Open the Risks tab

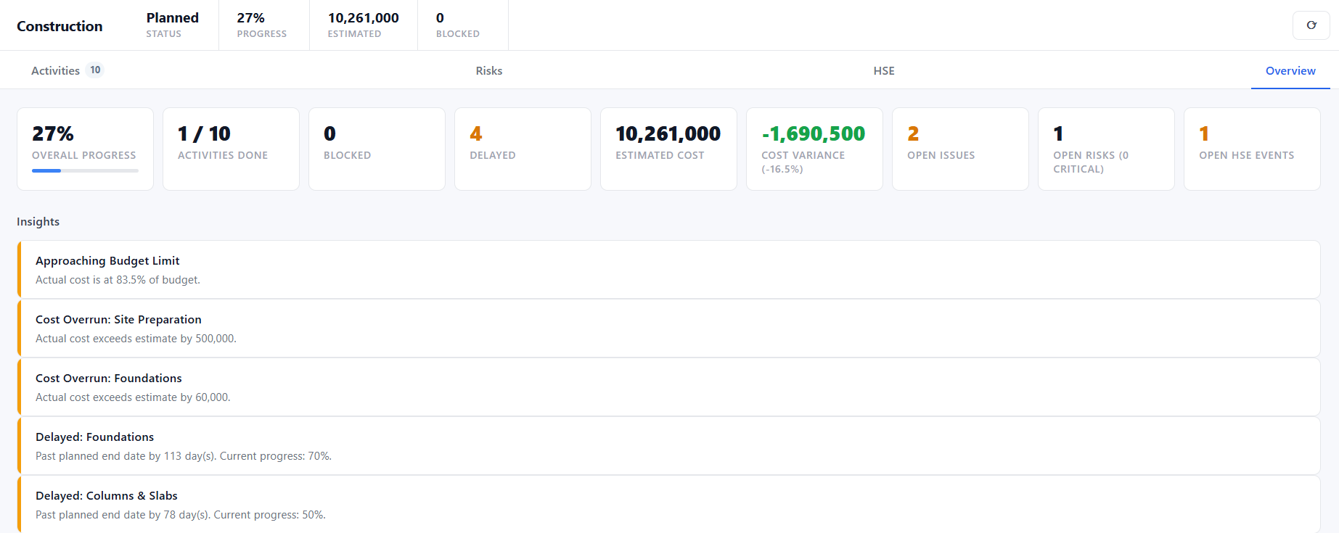tap(489, 70)
